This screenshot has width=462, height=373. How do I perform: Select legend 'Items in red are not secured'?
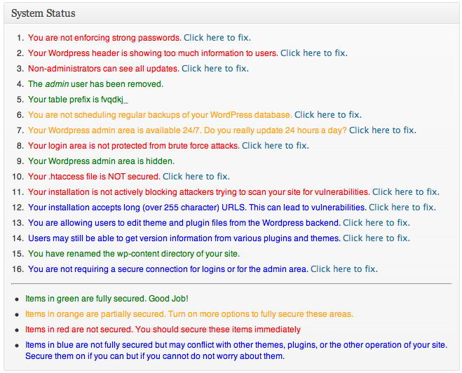click(163, 330)
